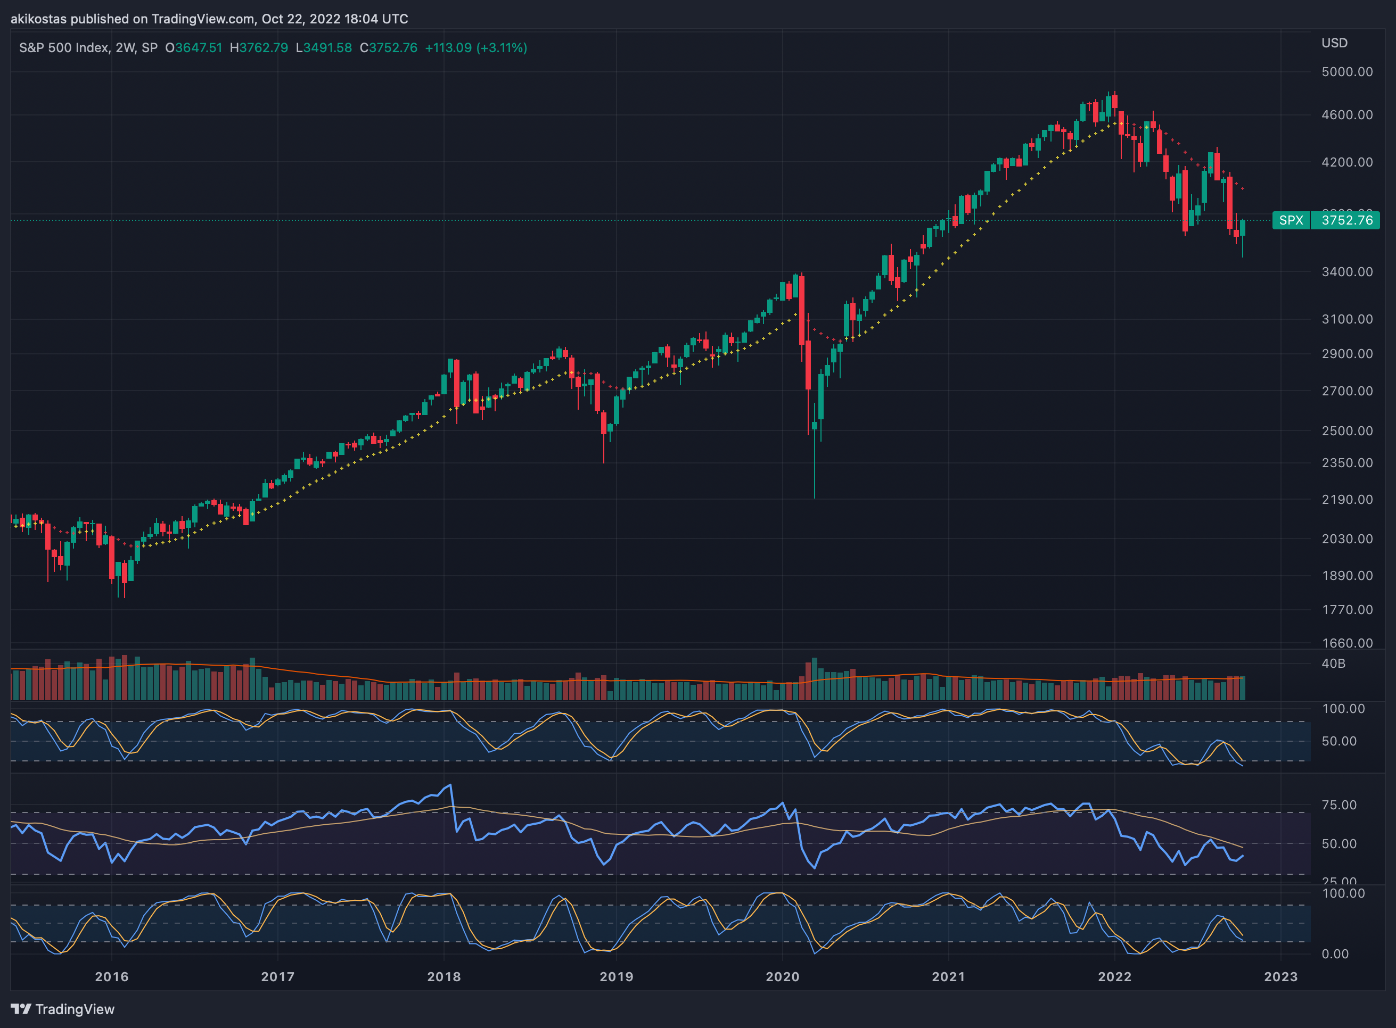This screenshot has height=1028, width=1396.
Task: Click the S&P 500 Index, 2W, SP title
Action: 88,48
